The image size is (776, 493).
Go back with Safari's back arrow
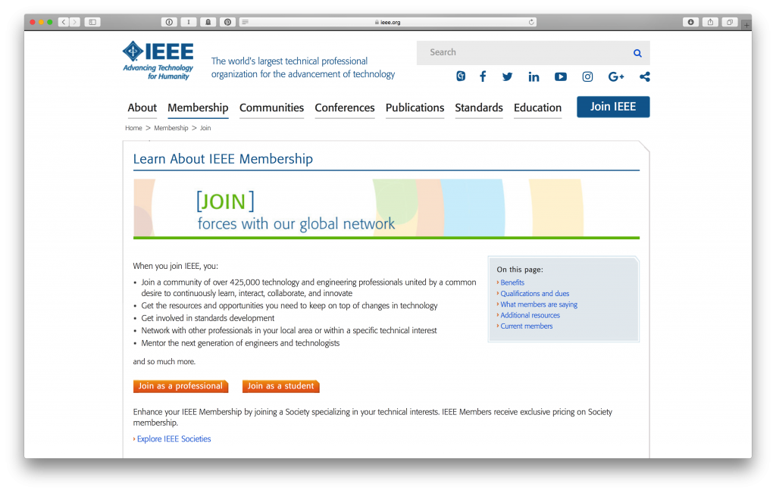click(x=64, y=22)
